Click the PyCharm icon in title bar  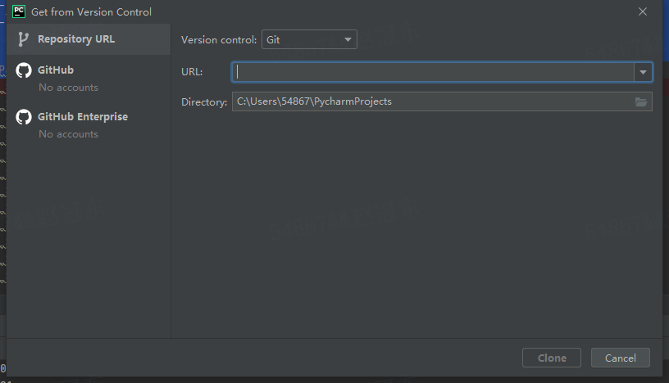pyautogui.click(x=19, y=11)
